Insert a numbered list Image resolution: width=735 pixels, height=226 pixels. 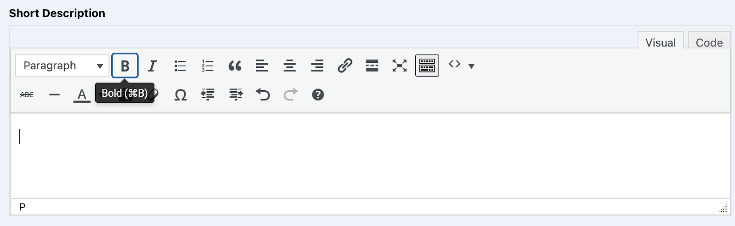(x=208, y=66)
